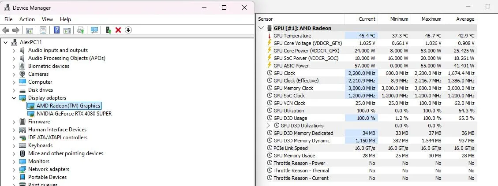Image resolution: width=498 pixels, height=186 pixels.
Task: Select NVIDIA GeForce RTX 4080 SUPER device
Action: (x=74, y=114)
